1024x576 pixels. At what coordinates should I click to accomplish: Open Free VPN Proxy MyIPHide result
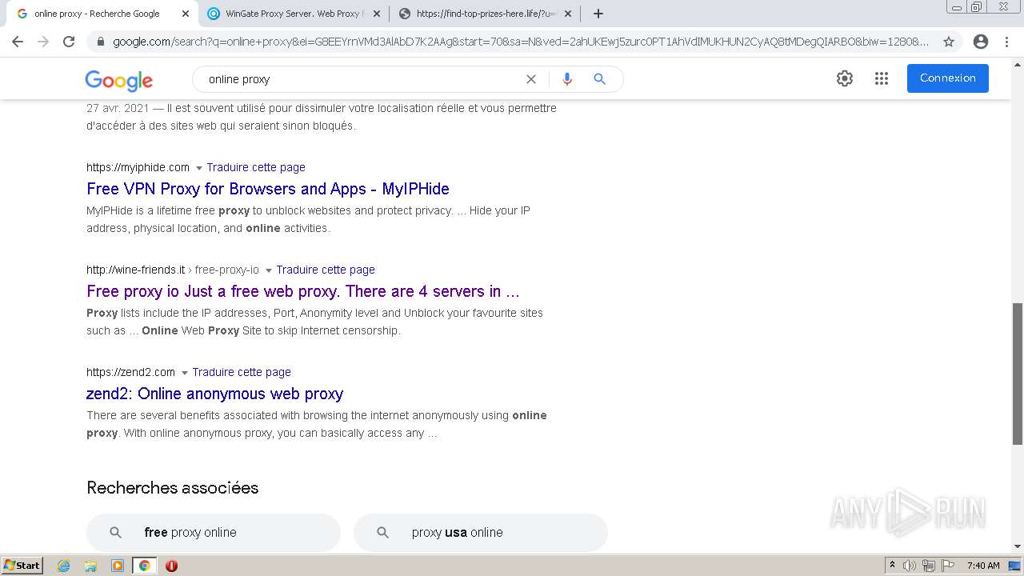pyautogui.click(x=268, y=189)
